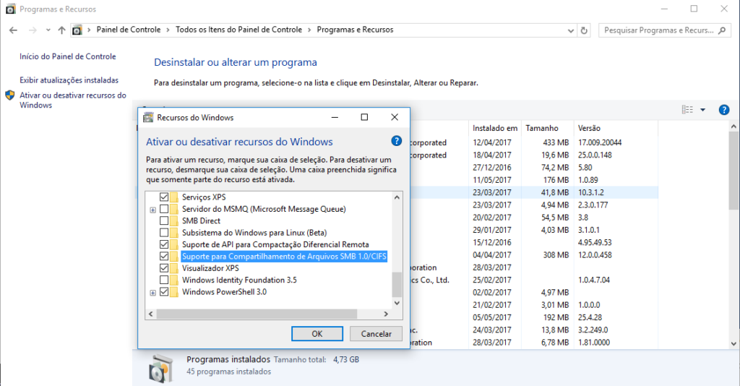Confirm feature changes with OK
The height and width of the screenshot is (386, 740).
point(317,334)
